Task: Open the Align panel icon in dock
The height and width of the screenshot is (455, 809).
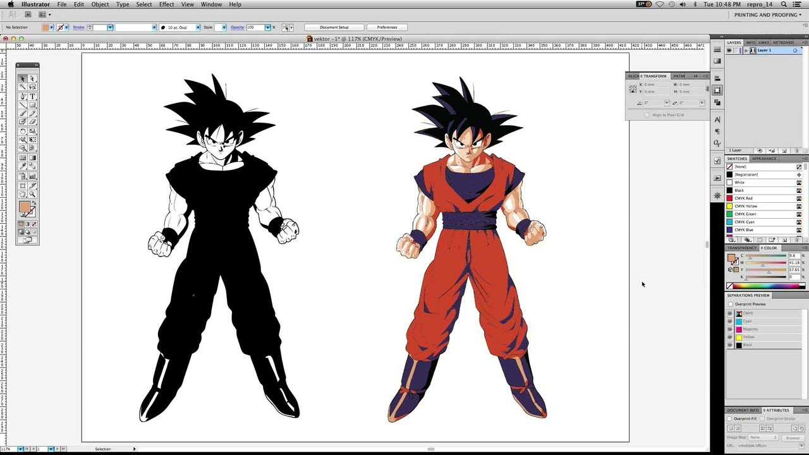Action: [x=717, y=78]
